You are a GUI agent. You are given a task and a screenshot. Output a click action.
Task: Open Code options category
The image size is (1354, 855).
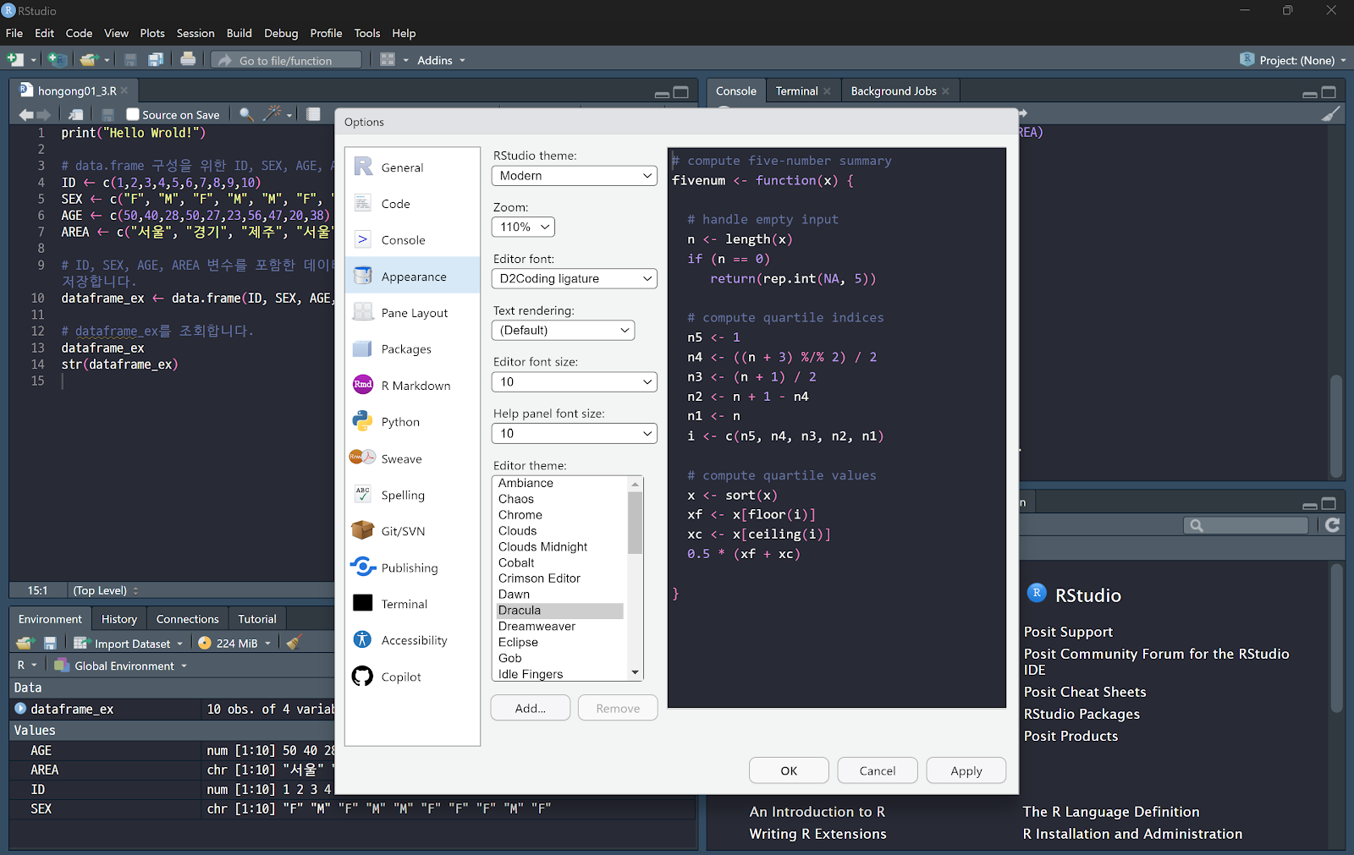[x=412, y=204]
